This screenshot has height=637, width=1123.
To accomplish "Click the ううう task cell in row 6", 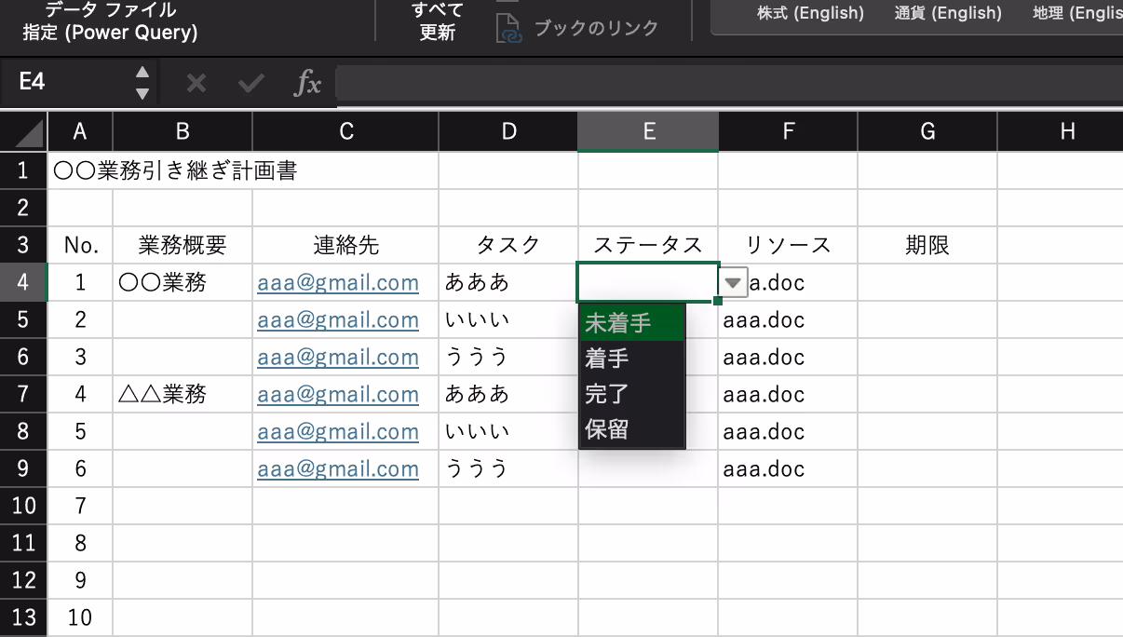I will pyautogui.click(x=508, y=357).
